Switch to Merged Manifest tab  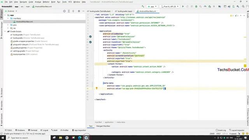click(103, 126)
